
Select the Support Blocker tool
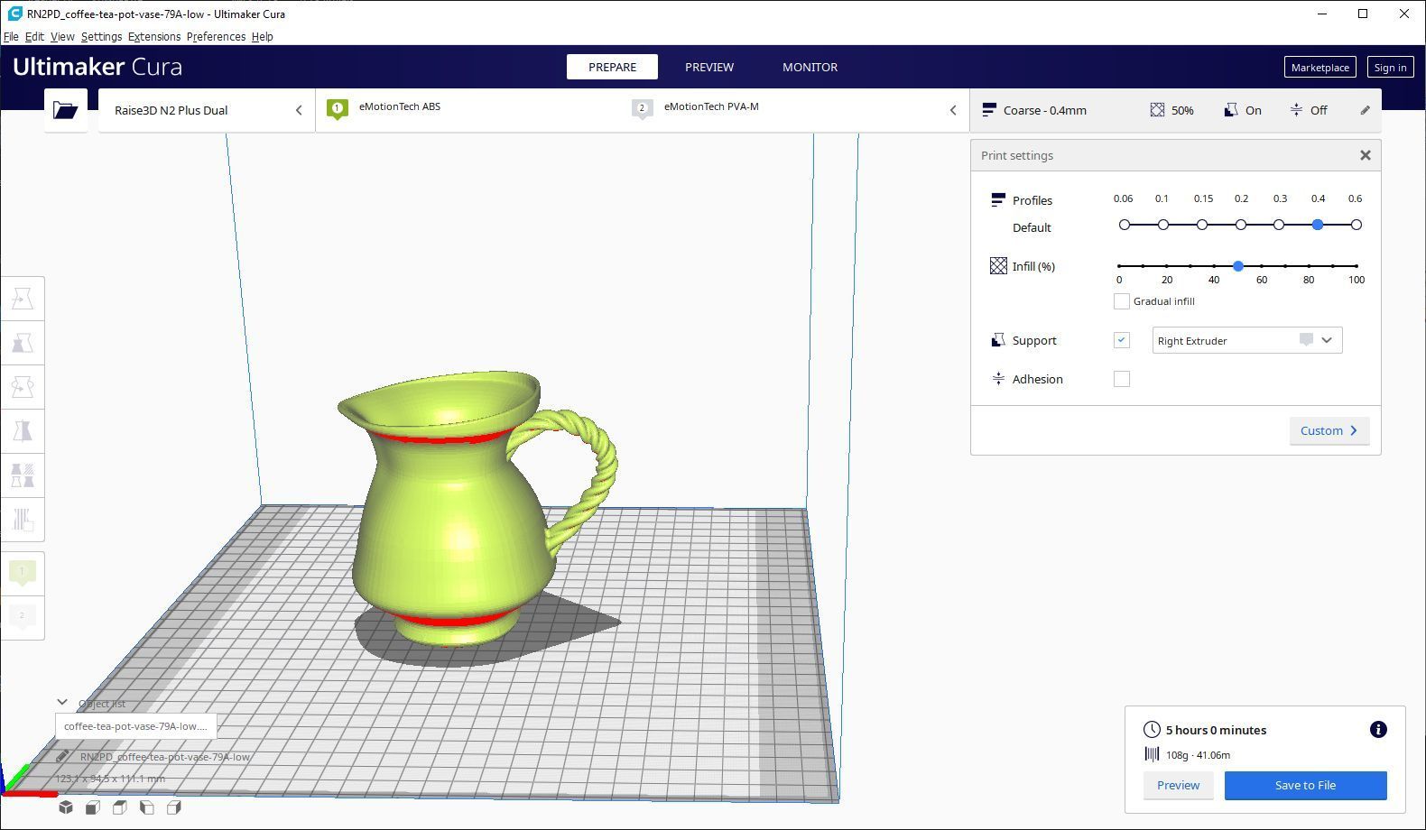[23, 520]
